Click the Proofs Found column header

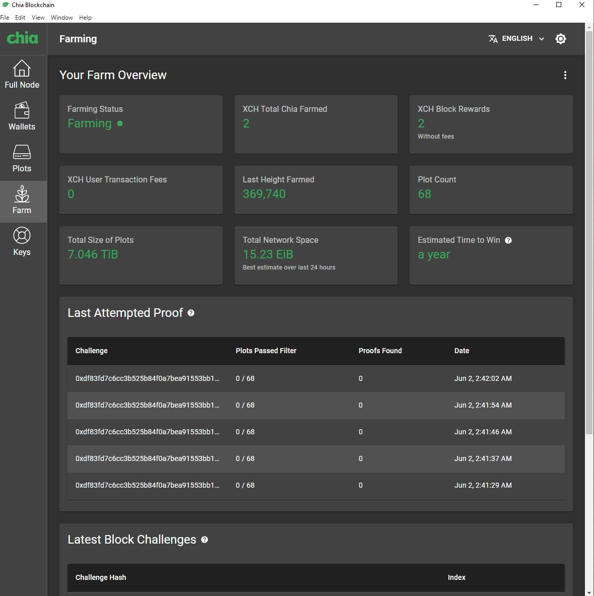(380, 351)
